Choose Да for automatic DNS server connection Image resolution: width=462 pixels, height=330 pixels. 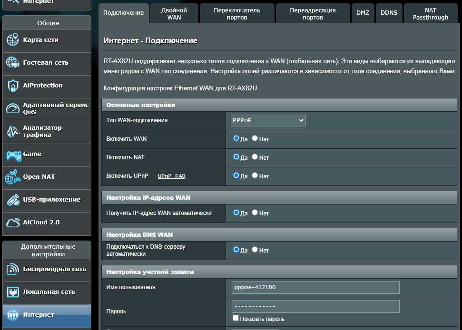pos(236,249)
